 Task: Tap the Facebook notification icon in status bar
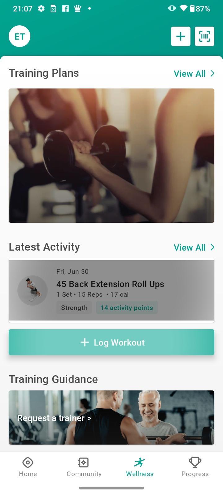coord(65,9)
